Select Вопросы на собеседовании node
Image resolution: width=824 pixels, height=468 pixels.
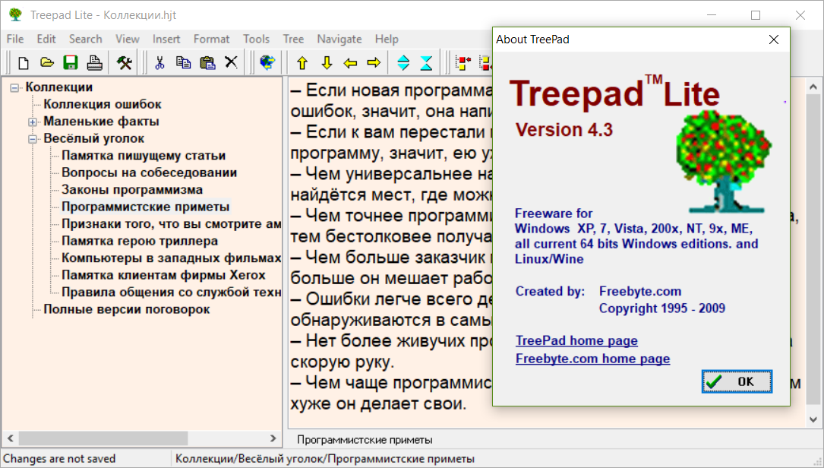coord(150,172)
